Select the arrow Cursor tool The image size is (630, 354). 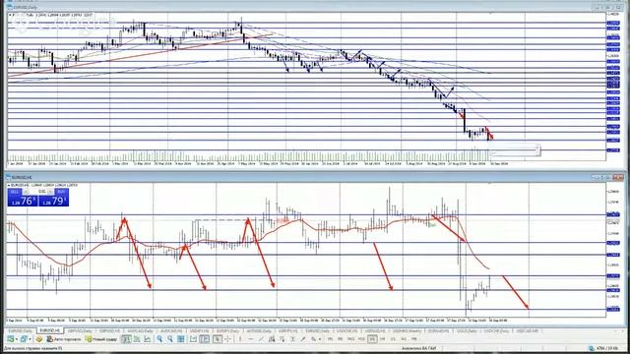pyautogui.click(x=218, y=339)
